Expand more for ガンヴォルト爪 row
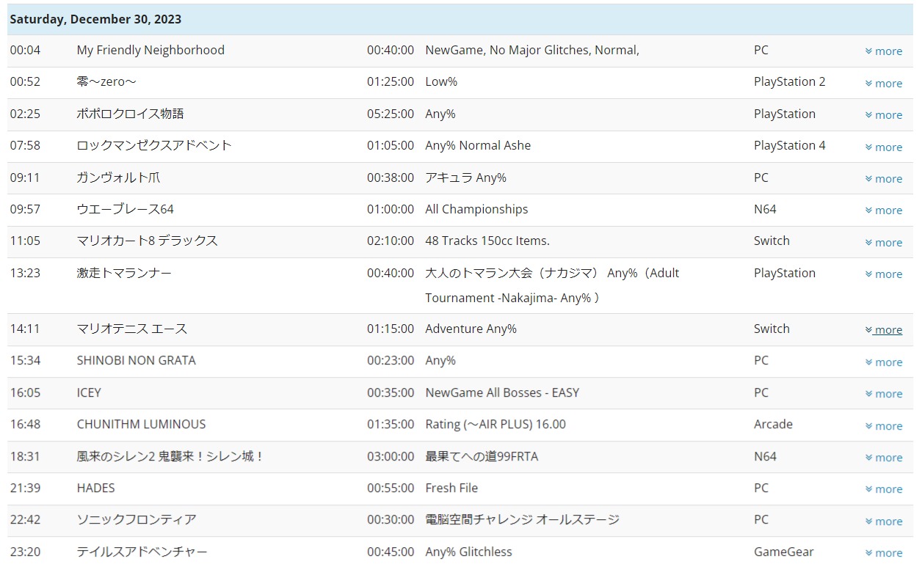The width and height of the screenshot is (922, 564). click(x=884, y=178)
